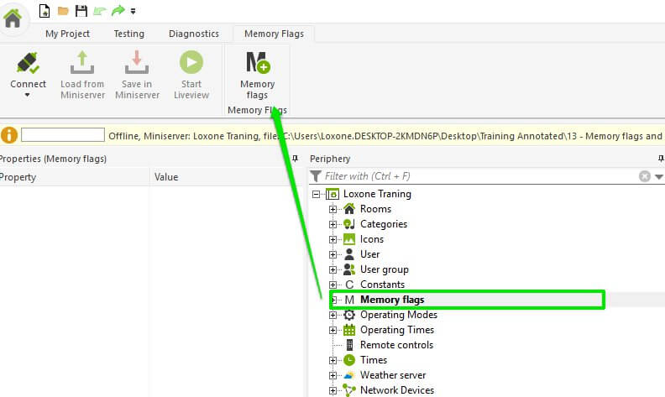The image size is (665, 397).
Task: Add a new Memory flags object
Action: click(x=257, y=64)
